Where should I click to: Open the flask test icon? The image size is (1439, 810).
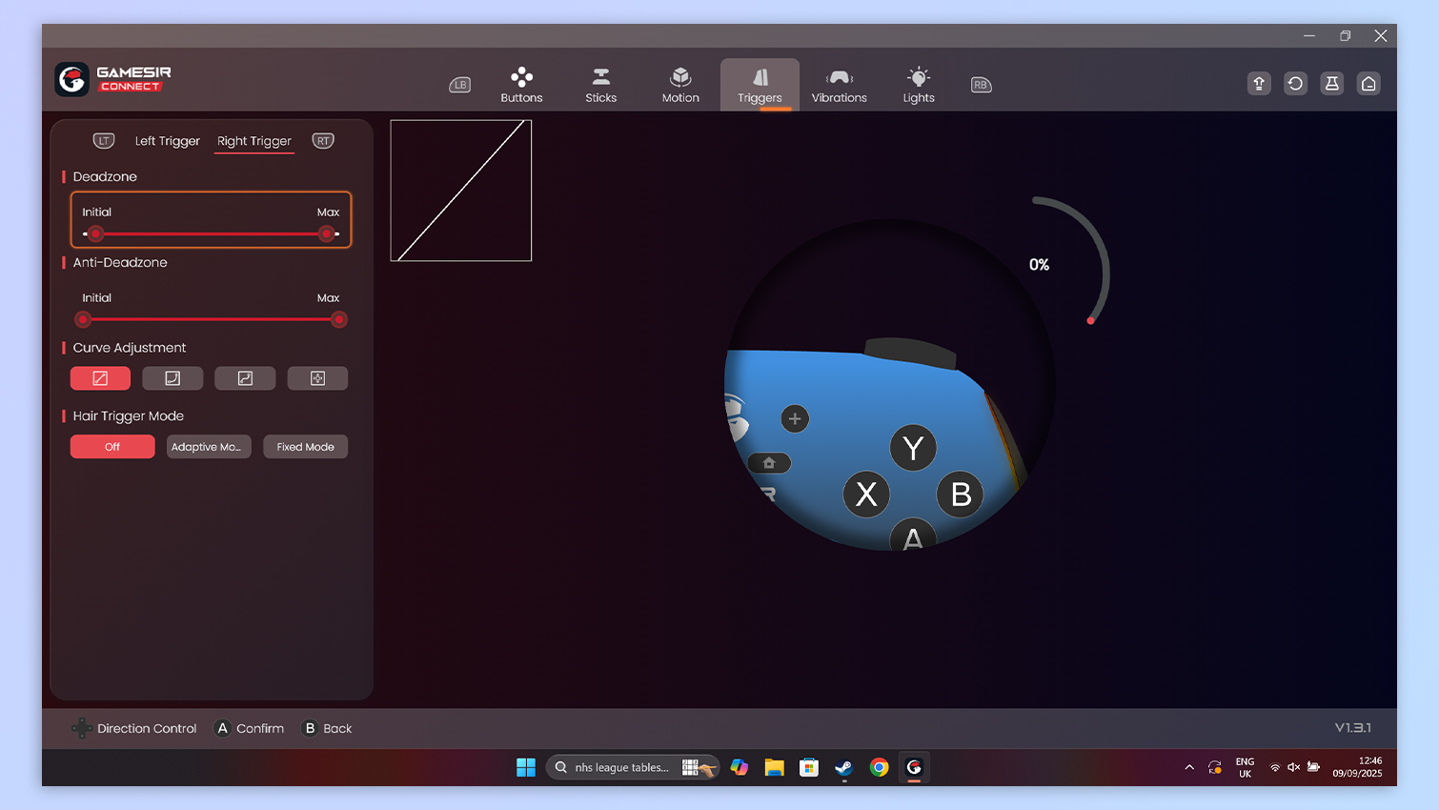(x=1332, y=84)
